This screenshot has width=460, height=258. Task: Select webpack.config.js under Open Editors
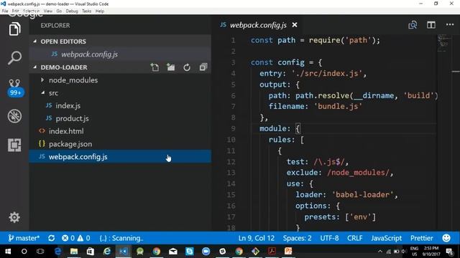(x=120, y=54)
